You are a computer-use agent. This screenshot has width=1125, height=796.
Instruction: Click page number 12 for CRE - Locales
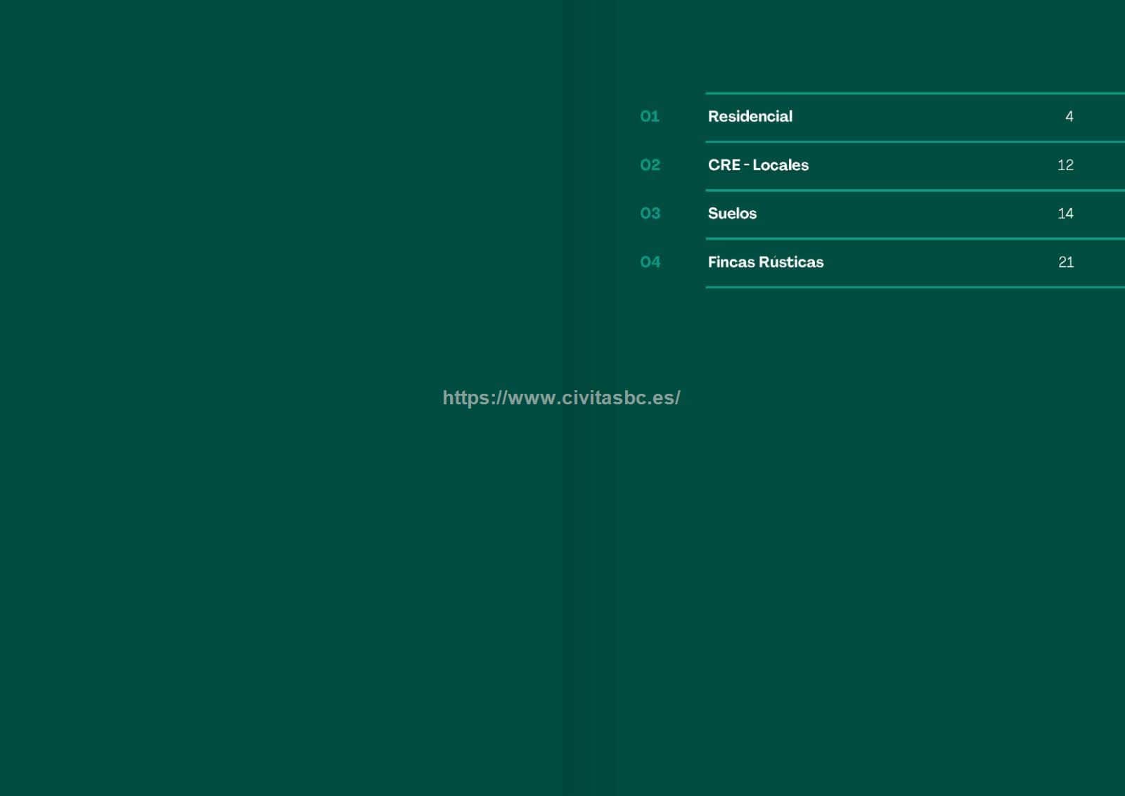click(1065, 165)
